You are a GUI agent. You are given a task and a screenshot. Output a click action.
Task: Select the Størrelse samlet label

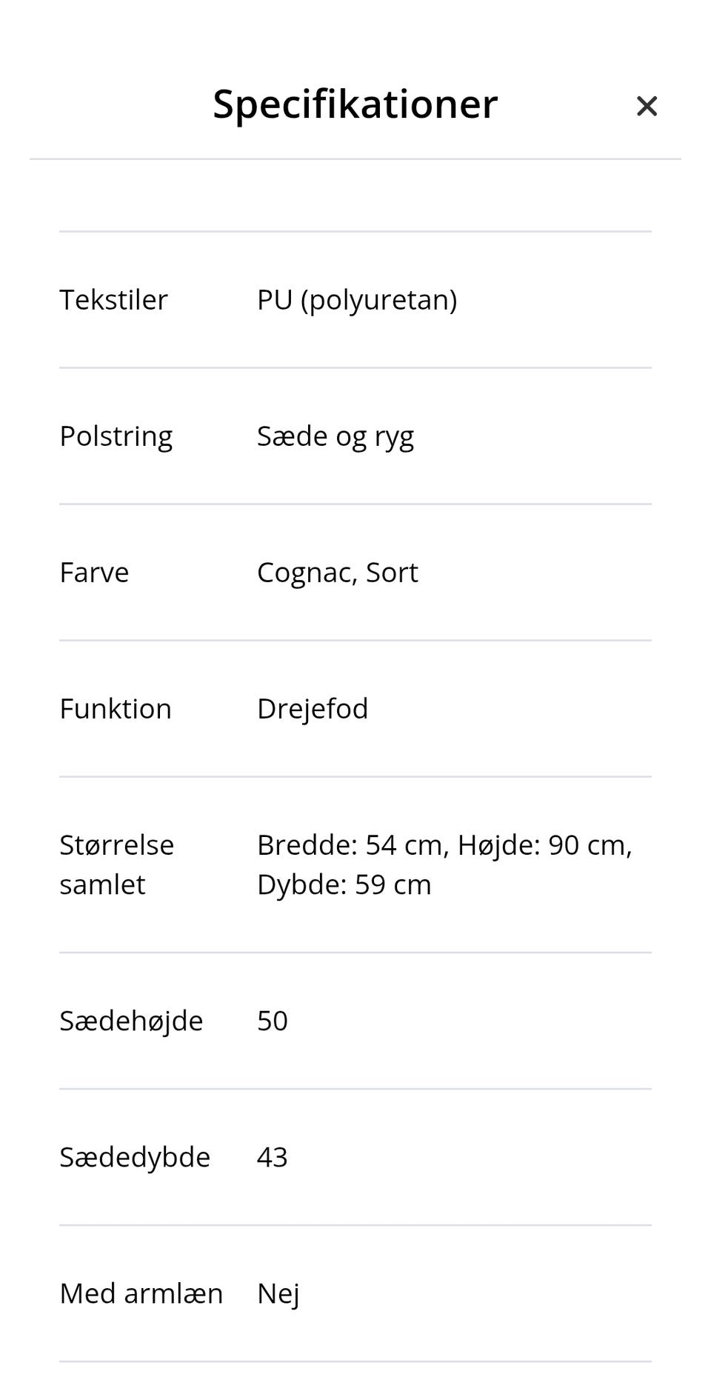click(x=116, y=864)
